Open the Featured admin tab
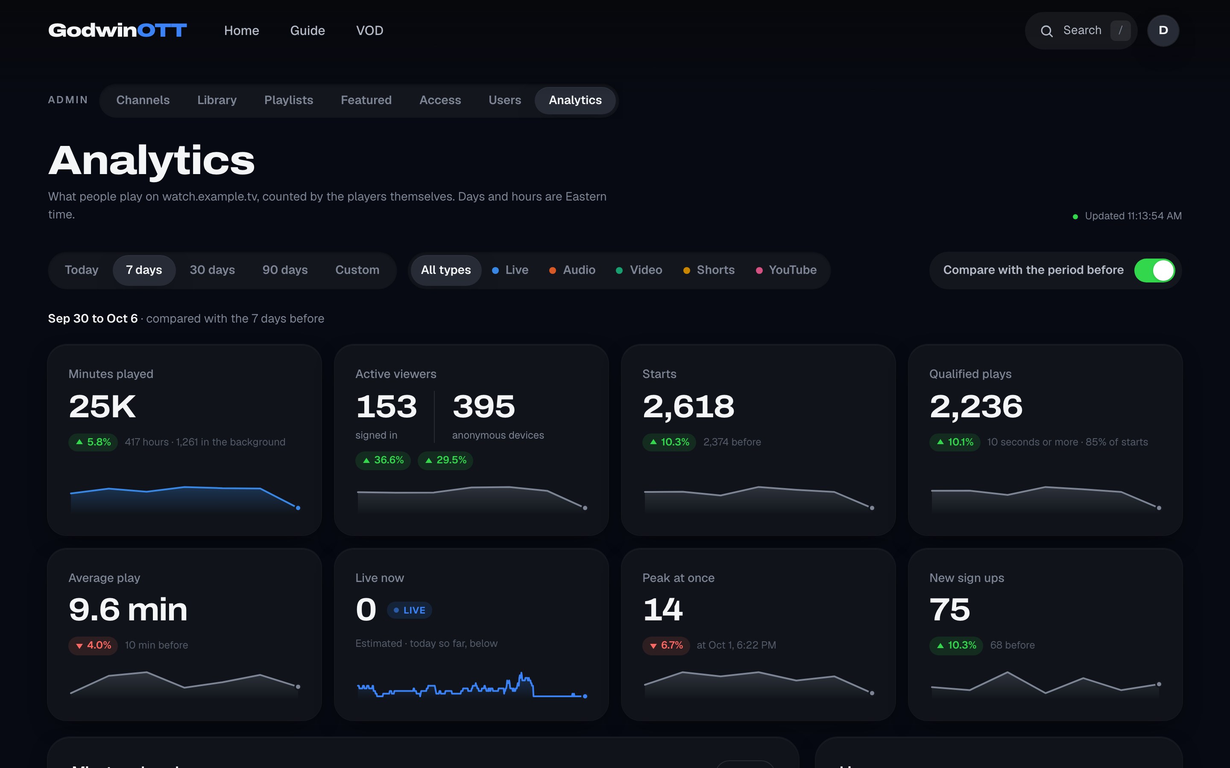The width and height of the screenshot is (1230, 768). [366, 100]
